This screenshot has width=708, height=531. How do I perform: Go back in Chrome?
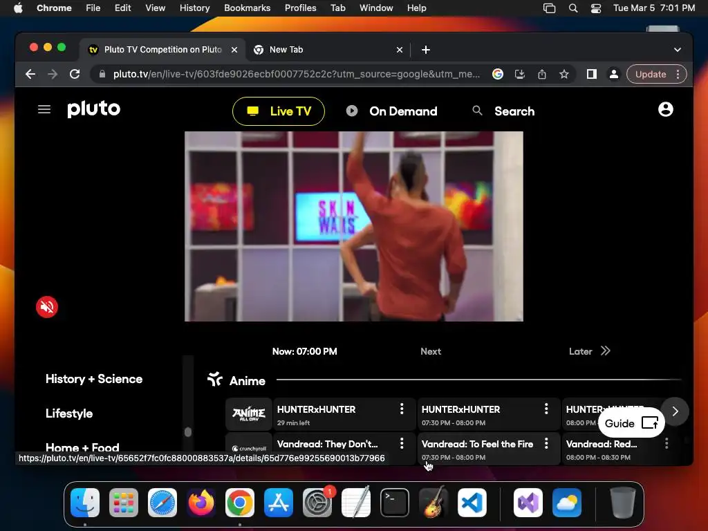[x=30, y=74]
